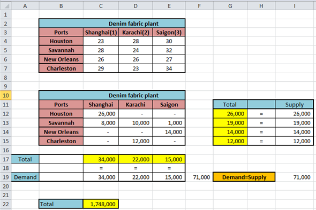Image resolution: width=316 pixels, height=210 pixels.
Task: Click yellow total cell '22,000' in row 17
Action: [x=136, y=159]
